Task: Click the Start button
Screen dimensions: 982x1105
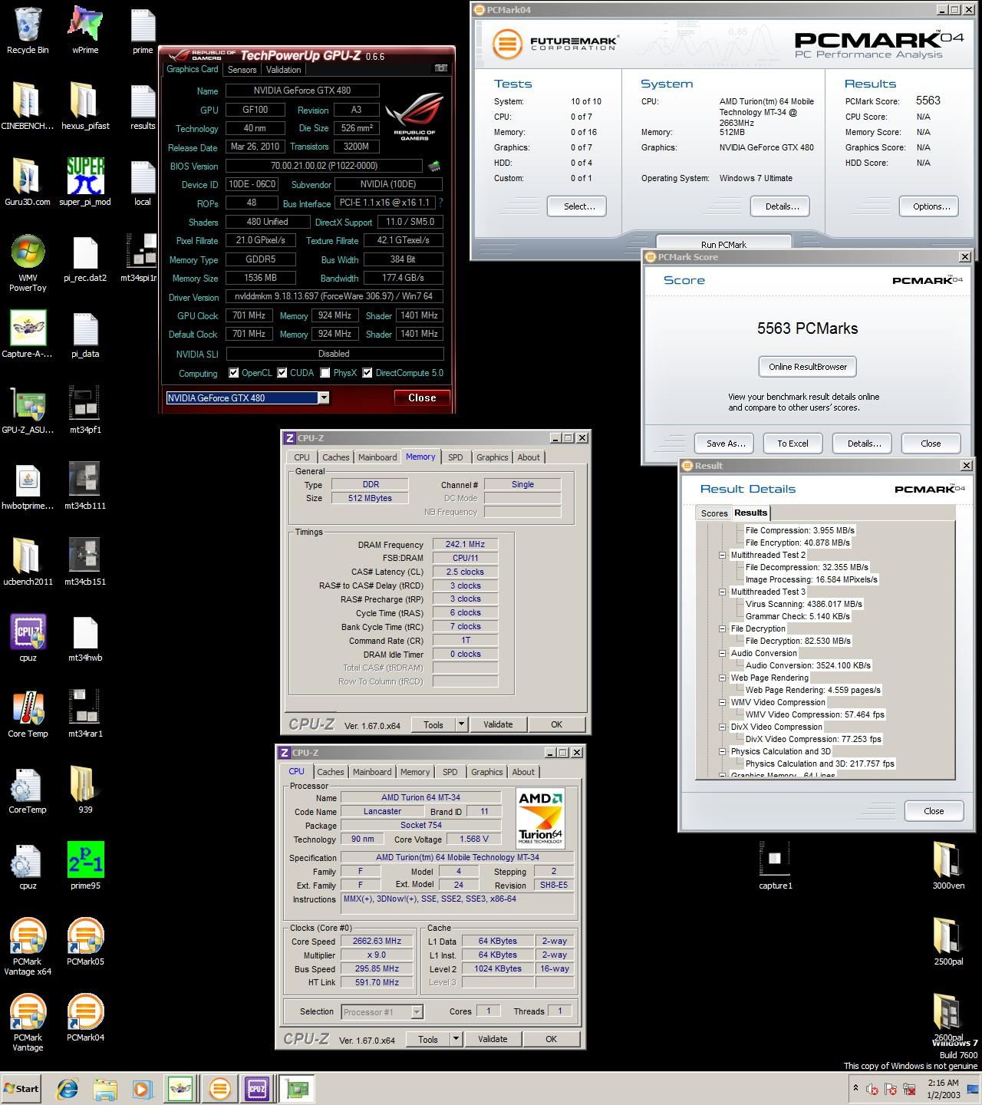Action: 21,1088
